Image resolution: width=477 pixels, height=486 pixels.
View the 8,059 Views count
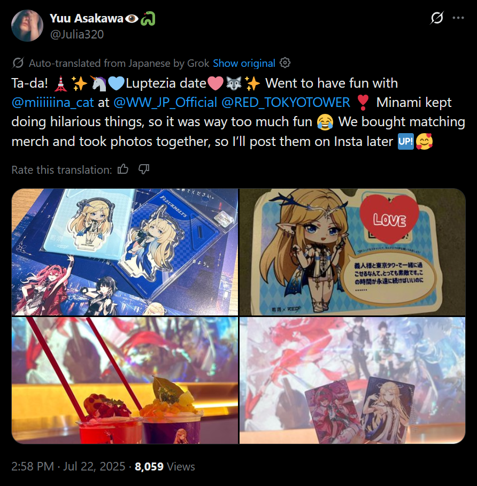click(165, 466)
